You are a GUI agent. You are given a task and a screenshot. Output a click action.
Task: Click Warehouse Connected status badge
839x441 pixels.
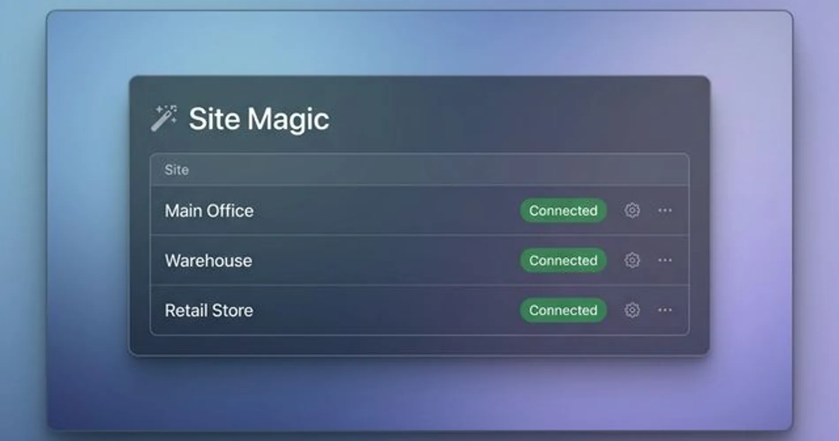[563, 260]
